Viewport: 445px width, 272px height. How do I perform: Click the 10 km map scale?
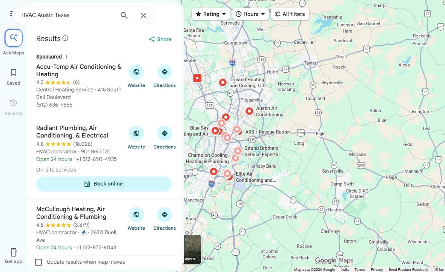click(439, 269)
